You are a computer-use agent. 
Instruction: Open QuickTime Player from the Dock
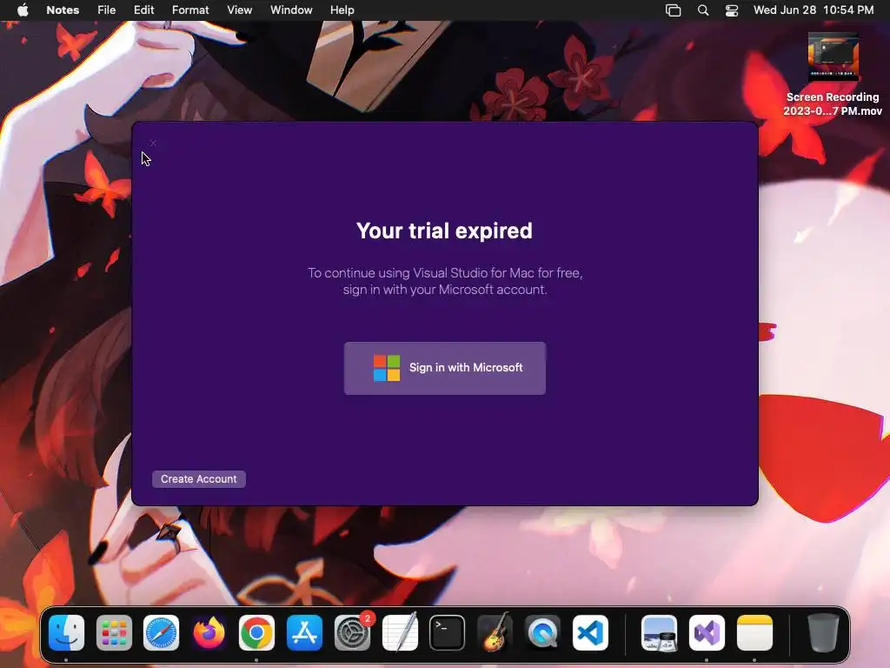[542, 633]
